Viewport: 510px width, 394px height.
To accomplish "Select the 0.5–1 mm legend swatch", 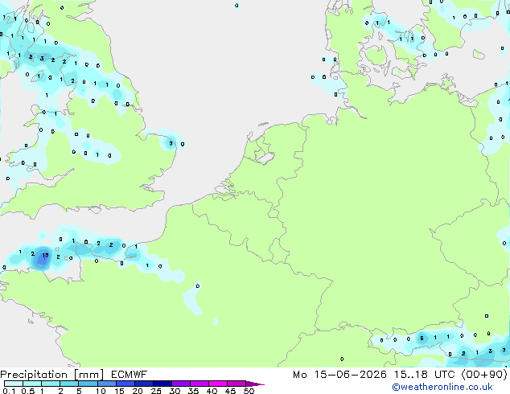I will [32, 384].
